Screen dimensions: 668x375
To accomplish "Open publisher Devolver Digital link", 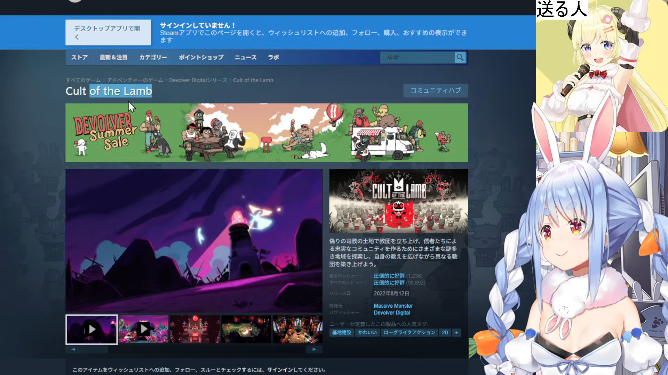I will pos(392,313).
